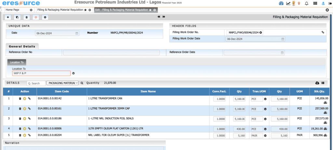Open the PACKAGING MATERIAL dropdown
This screenshot has height=150, width=333.
coord(62,83)
